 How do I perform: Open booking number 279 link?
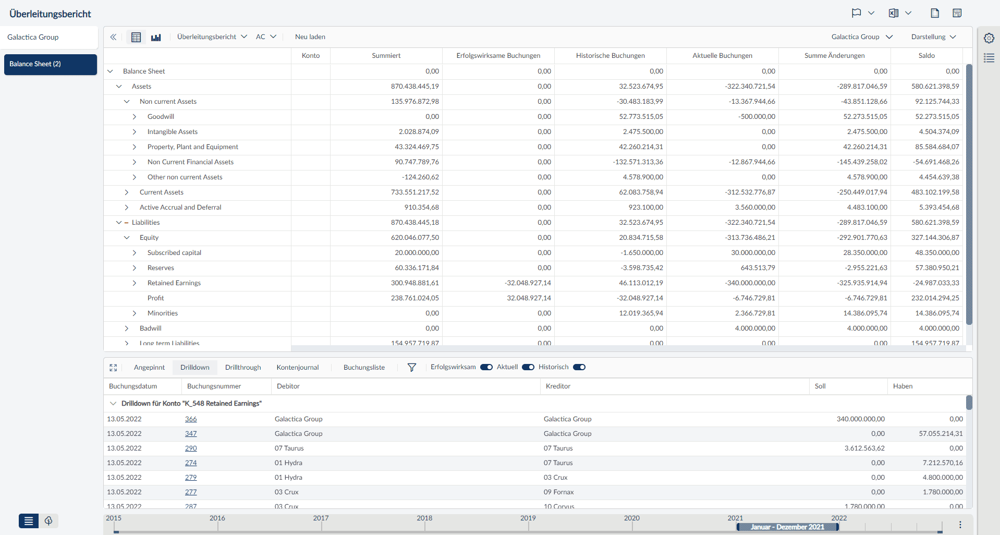(x=191, y=478)
